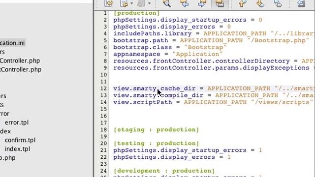The image size is (315, 177).
Task: Click the appnamespace = "Application" line
Action: click(x=168, y=54)
